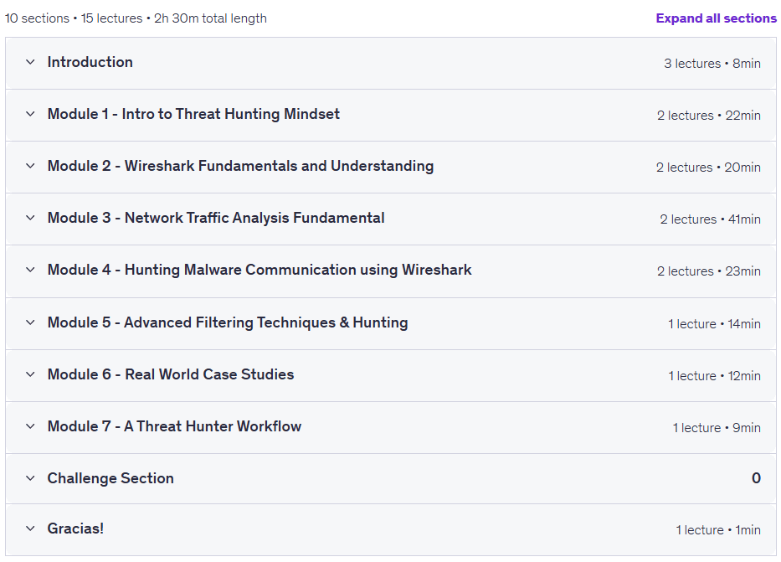The image size is (781, 562).
Task: Open the Challenge Section title
Action: point(110,478)
